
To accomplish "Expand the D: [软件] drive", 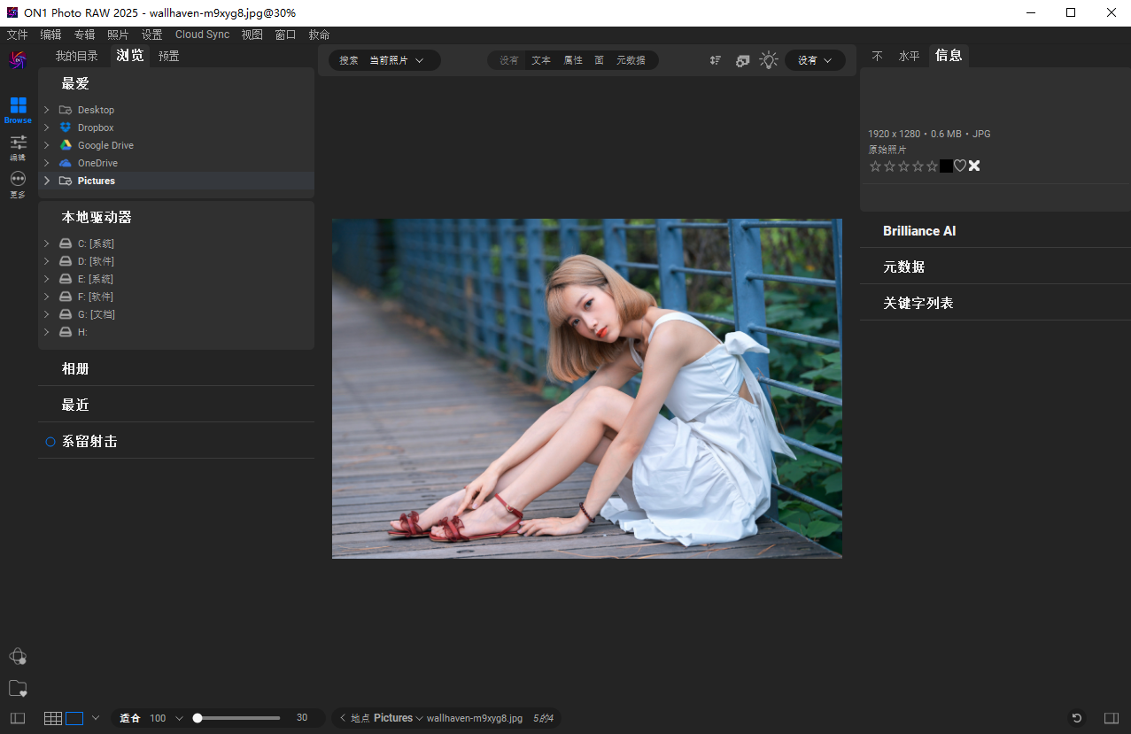I will [46, 261].
